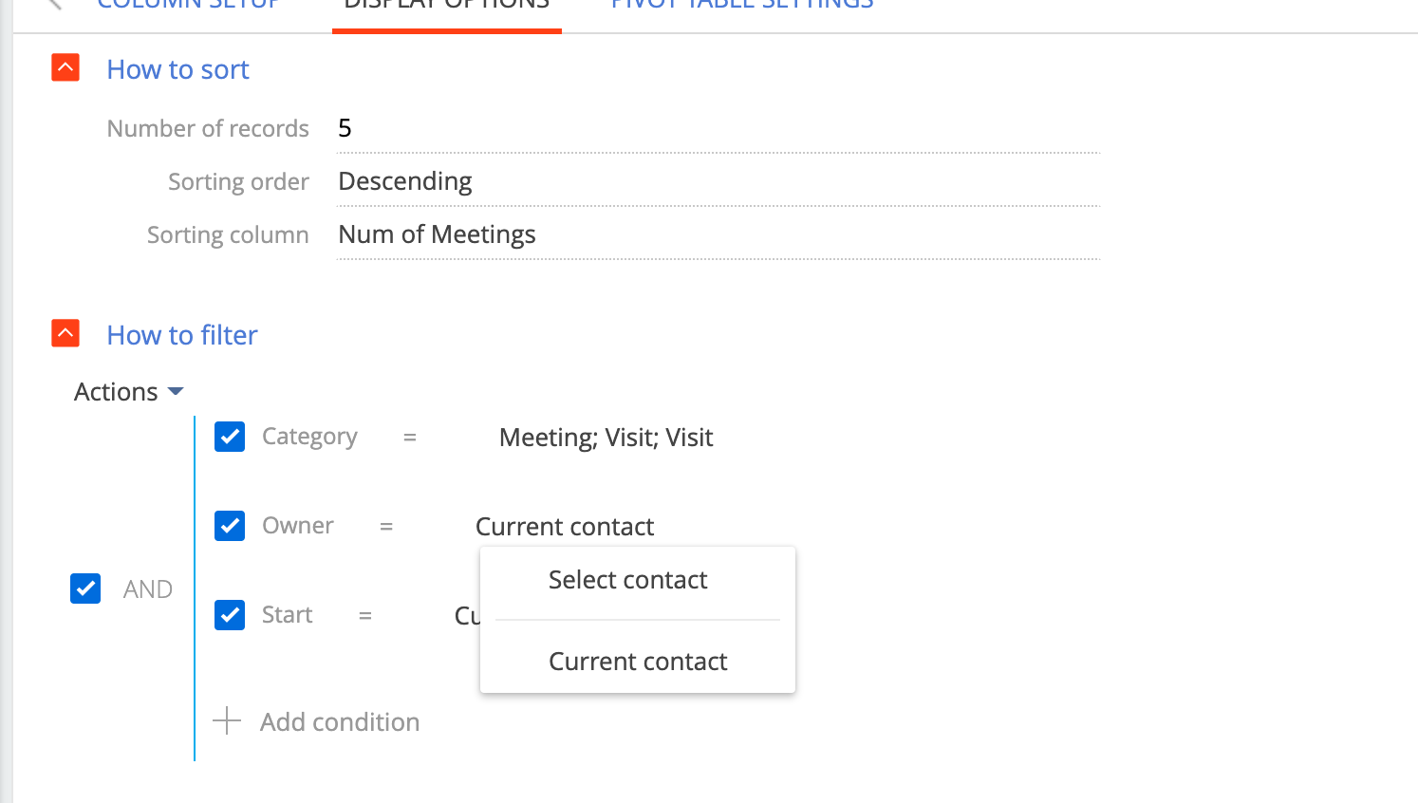Click the Number of records field

click(x=718, y=128)
